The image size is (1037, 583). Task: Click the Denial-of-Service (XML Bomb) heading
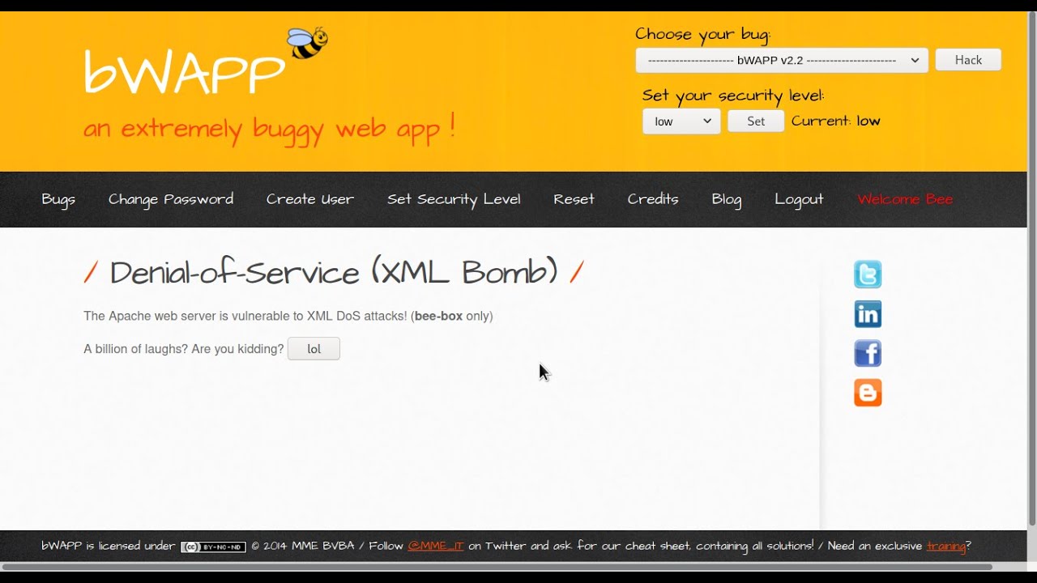(334, 273)
